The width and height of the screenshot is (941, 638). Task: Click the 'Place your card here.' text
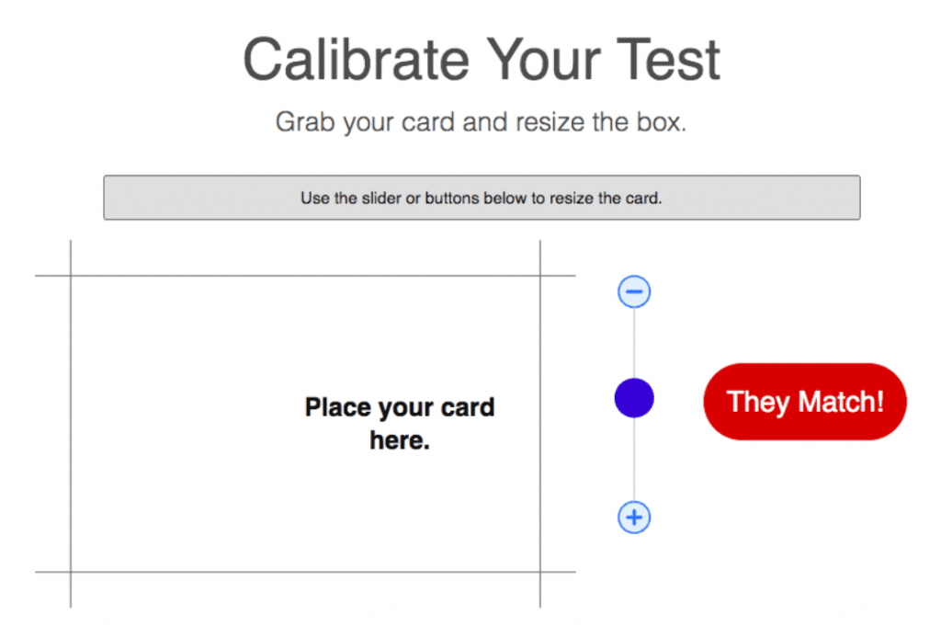(x=400, y=424)
